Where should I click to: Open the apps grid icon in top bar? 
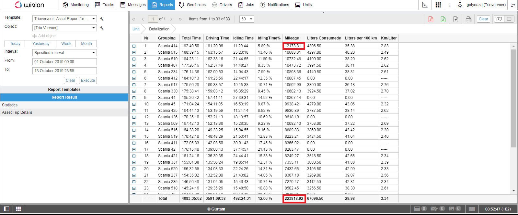(x=438, y=5)
